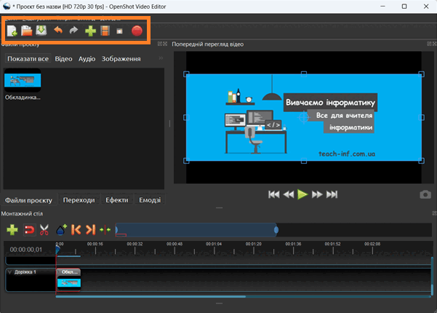Toggle the razor scissors tool

coord(44,230)
